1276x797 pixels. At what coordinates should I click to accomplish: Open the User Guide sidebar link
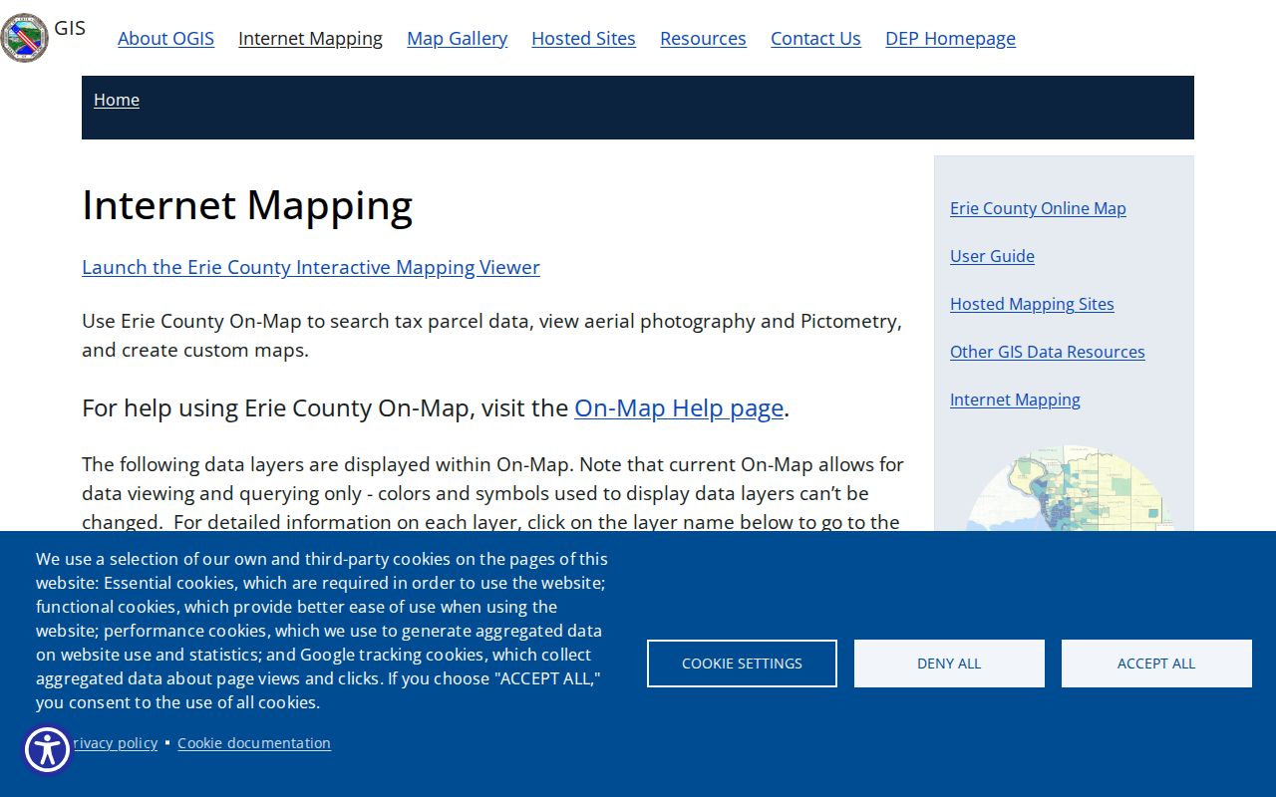(x=992, y=256)
